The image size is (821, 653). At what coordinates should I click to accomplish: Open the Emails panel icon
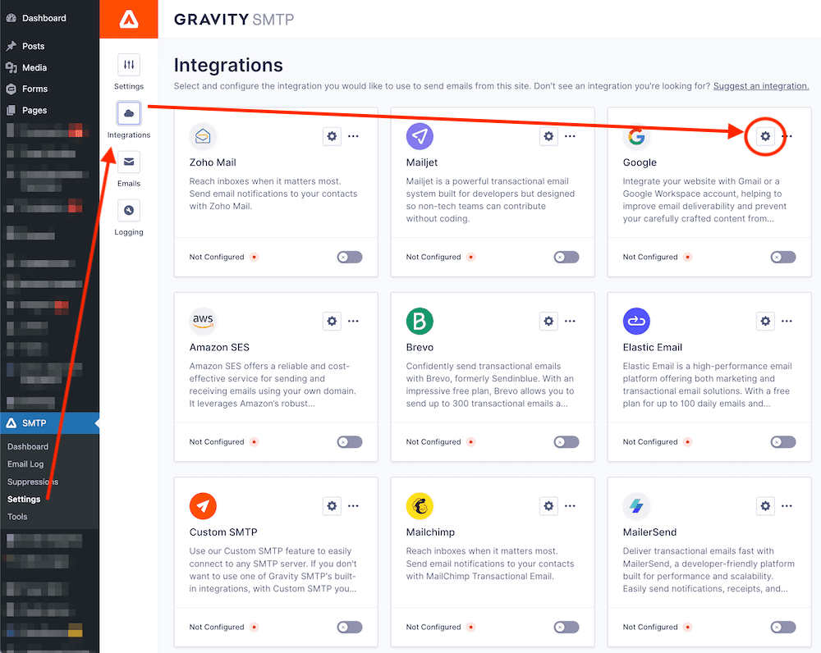(x=129, y=162)
